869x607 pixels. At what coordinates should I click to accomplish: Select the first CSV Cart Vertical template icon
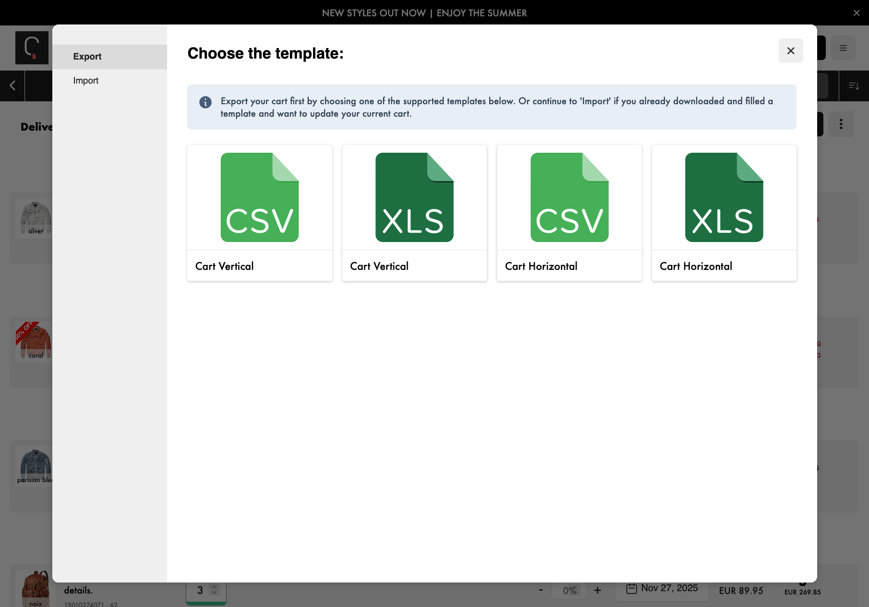coord(259,197)
